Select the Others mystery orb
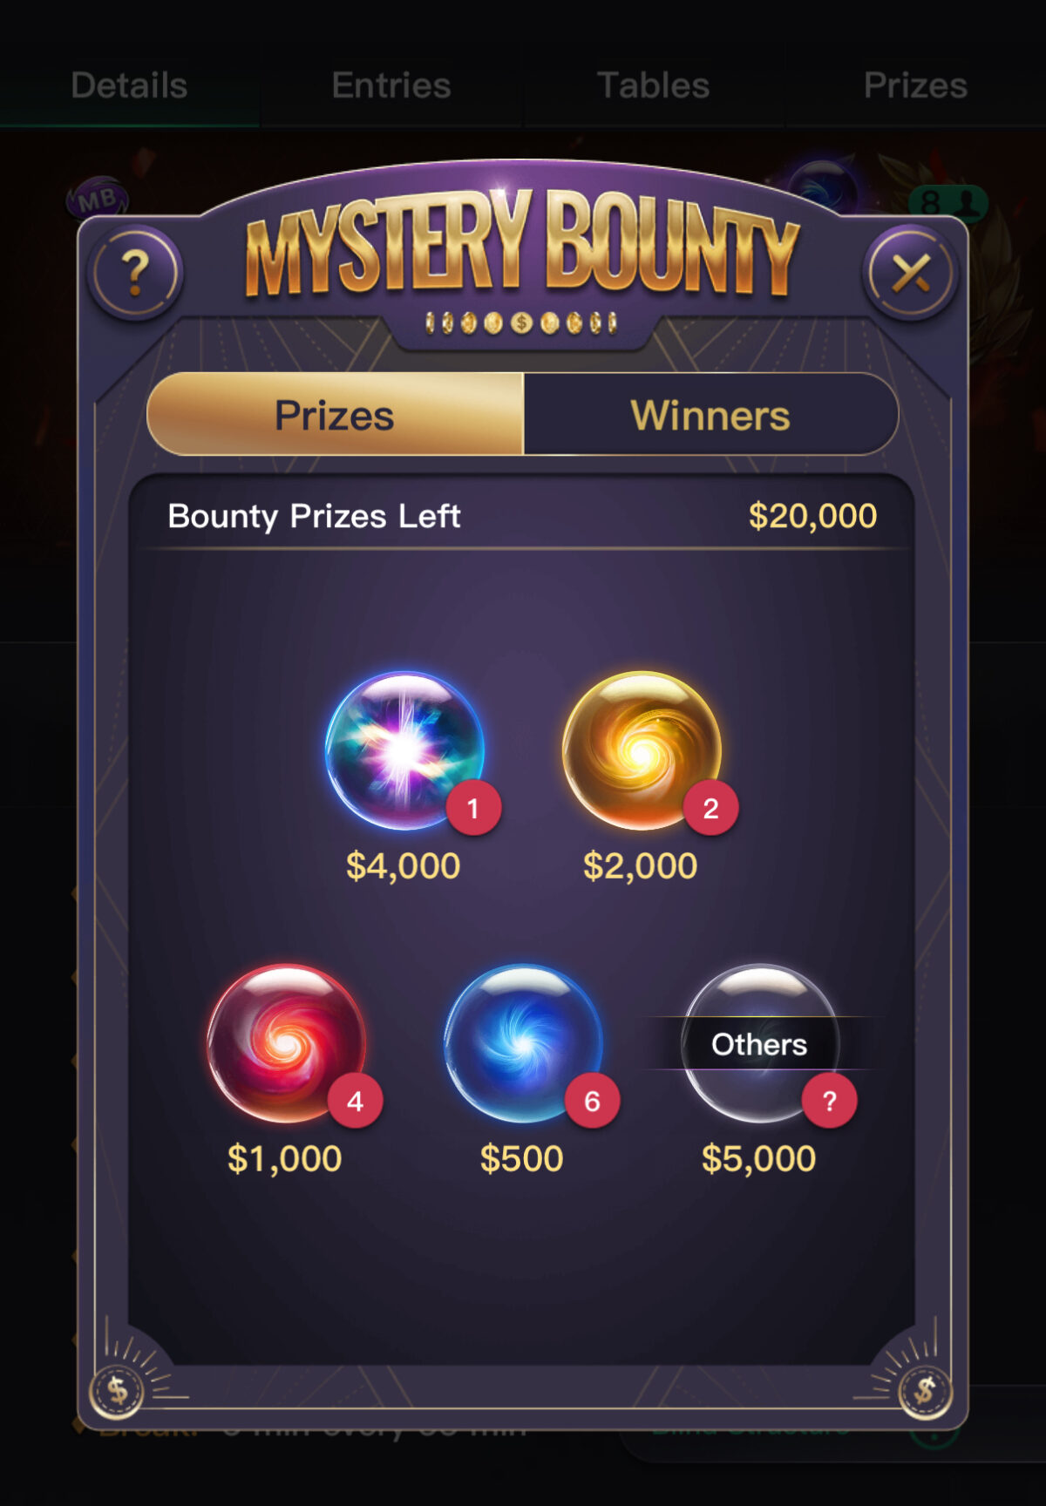The image size is (1046, 1506). pos(760,1043)
